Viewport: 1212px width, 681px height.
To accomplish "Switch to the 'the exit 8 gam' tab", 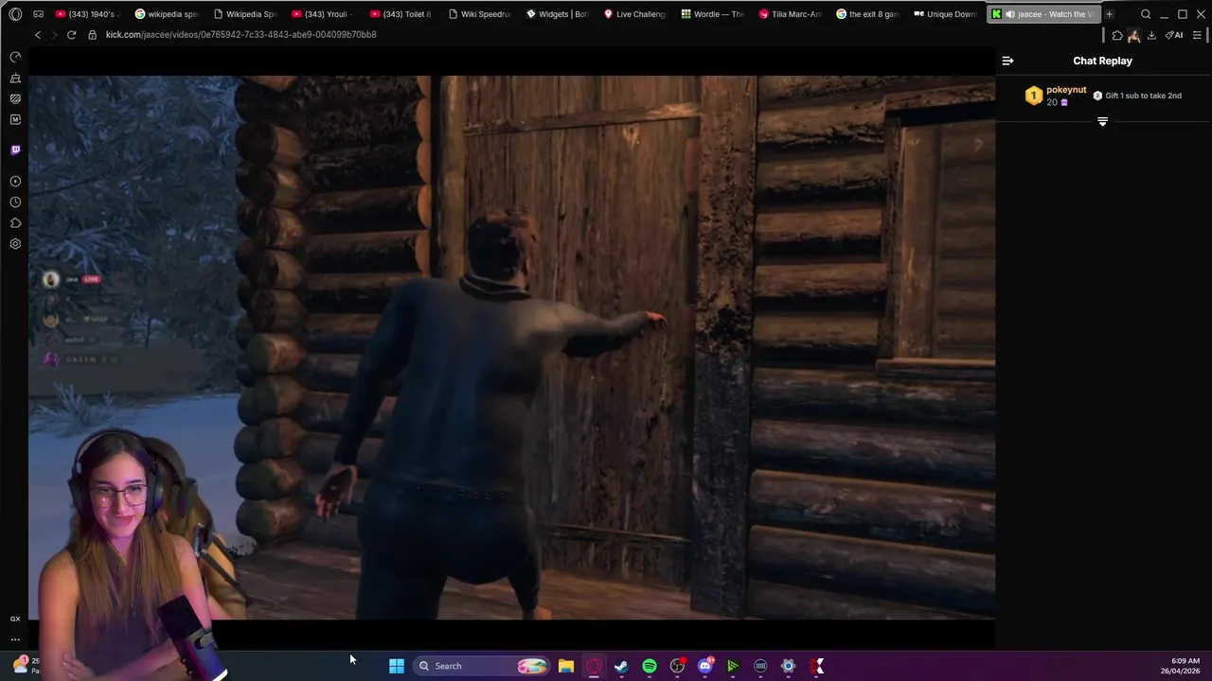I will (868, 14).
